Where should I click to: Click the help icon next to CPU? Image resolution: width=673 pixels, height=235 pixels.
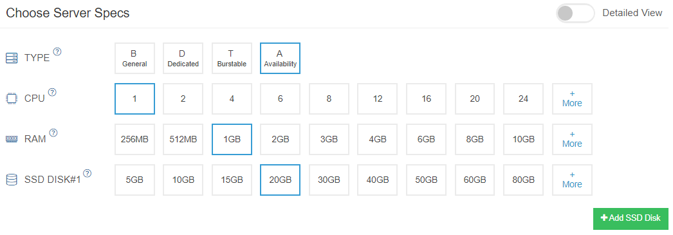tap(52, 92)
